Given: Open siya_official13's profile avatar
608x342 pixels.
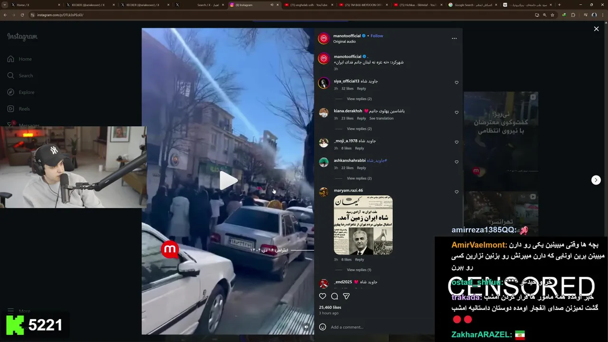Looking at the screenshot, I should [323, 83].
